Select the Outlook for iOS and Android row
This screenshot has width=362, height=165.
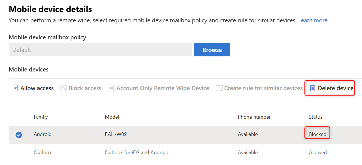(x=136, y=152)
